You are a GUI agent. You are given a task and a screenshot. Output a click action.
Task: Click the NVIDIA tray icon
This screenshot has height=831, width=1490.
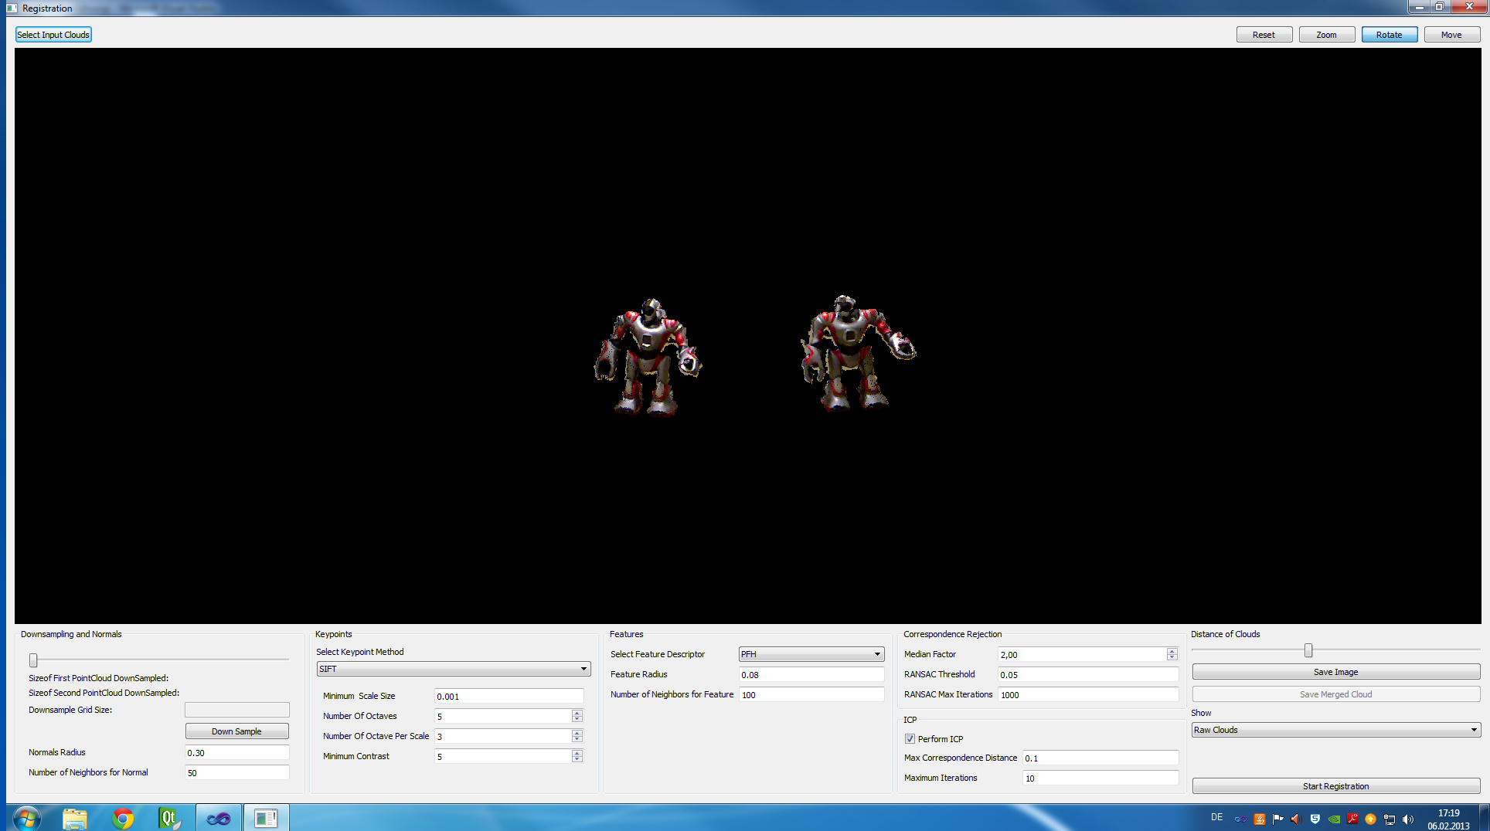(x=1334, y=819)
